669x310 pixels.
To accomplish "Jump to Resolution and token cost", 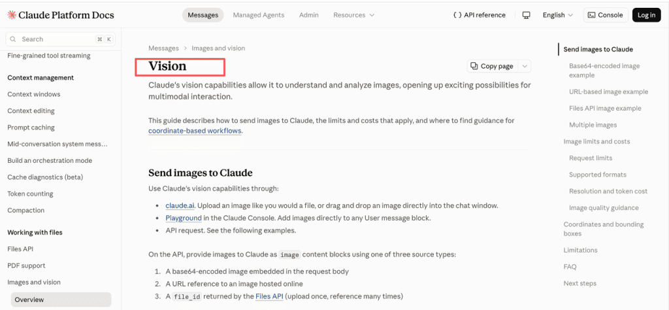I will (x=608, y=191).
